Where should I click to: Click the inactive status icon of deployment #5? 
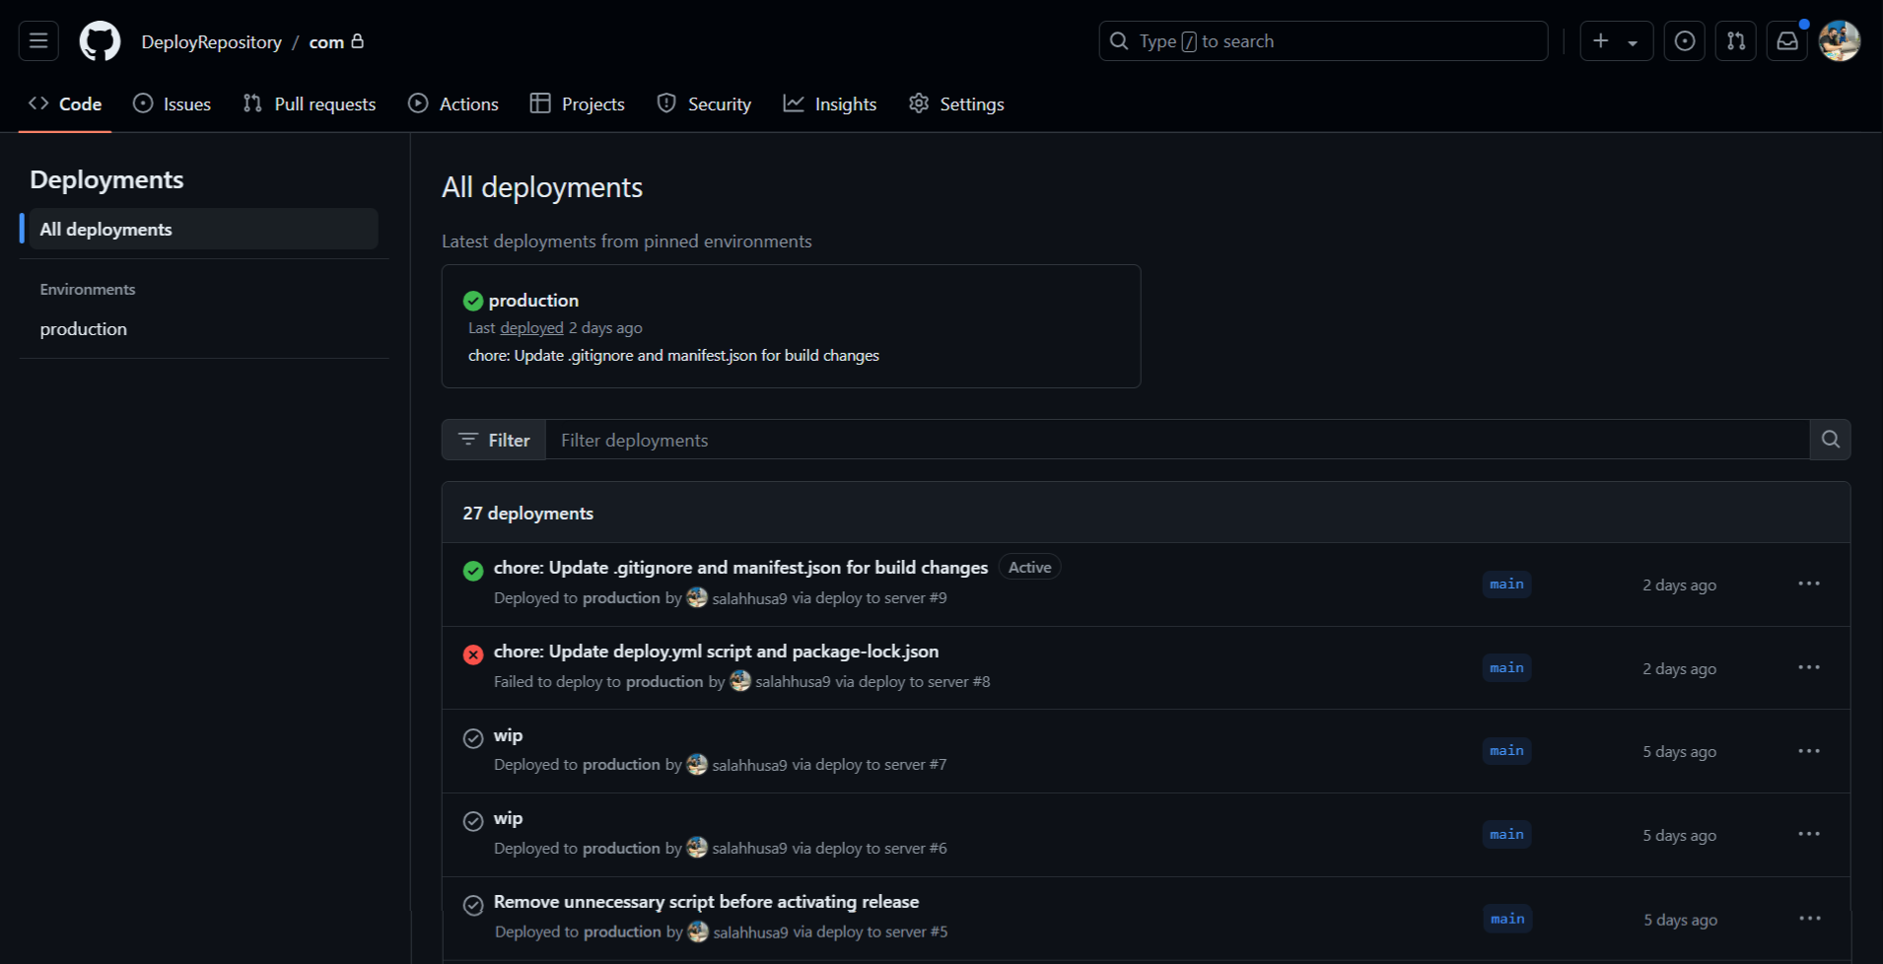pyautogui.click(x=473, y=905)
